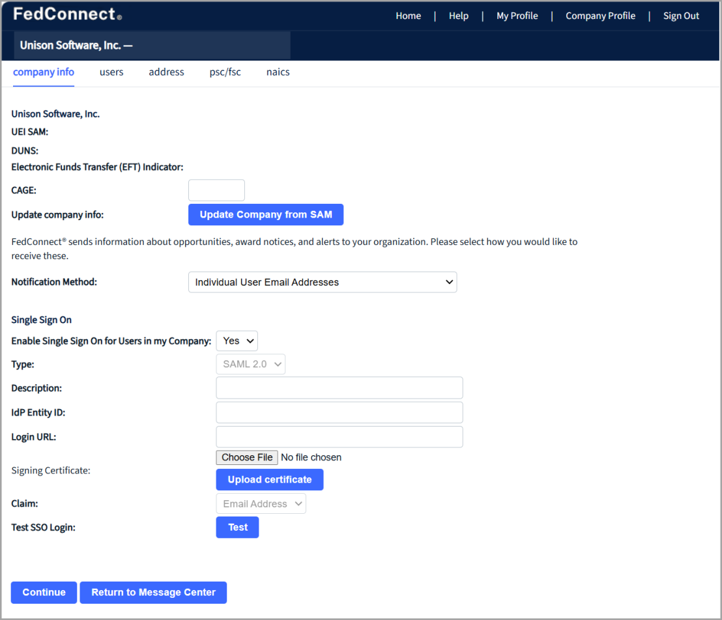Click the 'No file chosen' text

coord(311,458)
